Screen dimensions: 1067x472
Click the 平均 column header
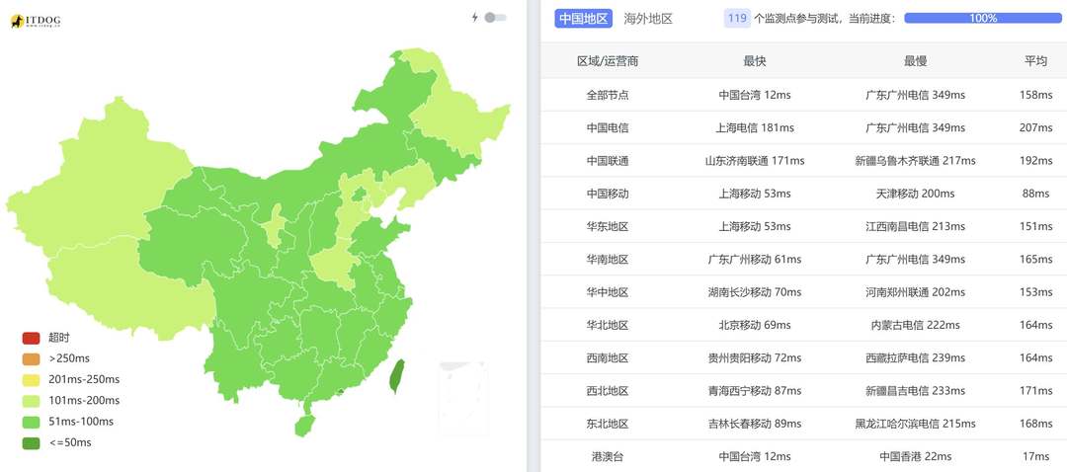pyautogui.click(x=1035, y=61)
